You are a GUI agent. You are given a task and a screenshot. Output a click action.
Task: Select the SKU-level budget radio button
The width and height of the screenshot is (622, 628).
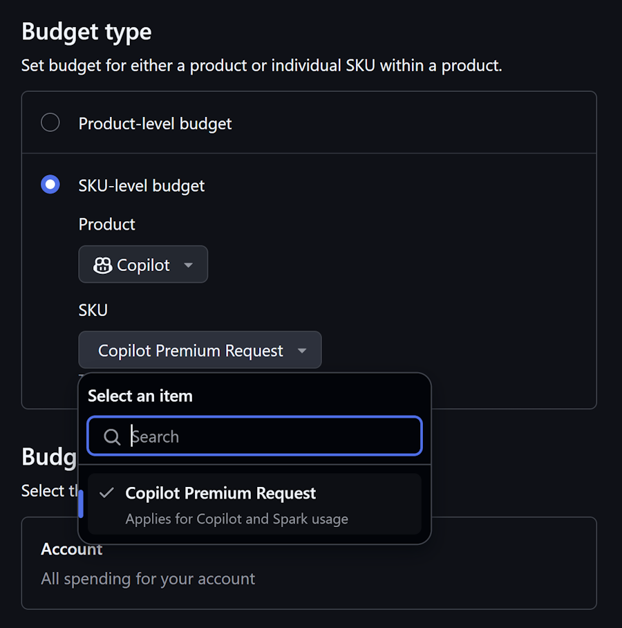click(50, 184)
